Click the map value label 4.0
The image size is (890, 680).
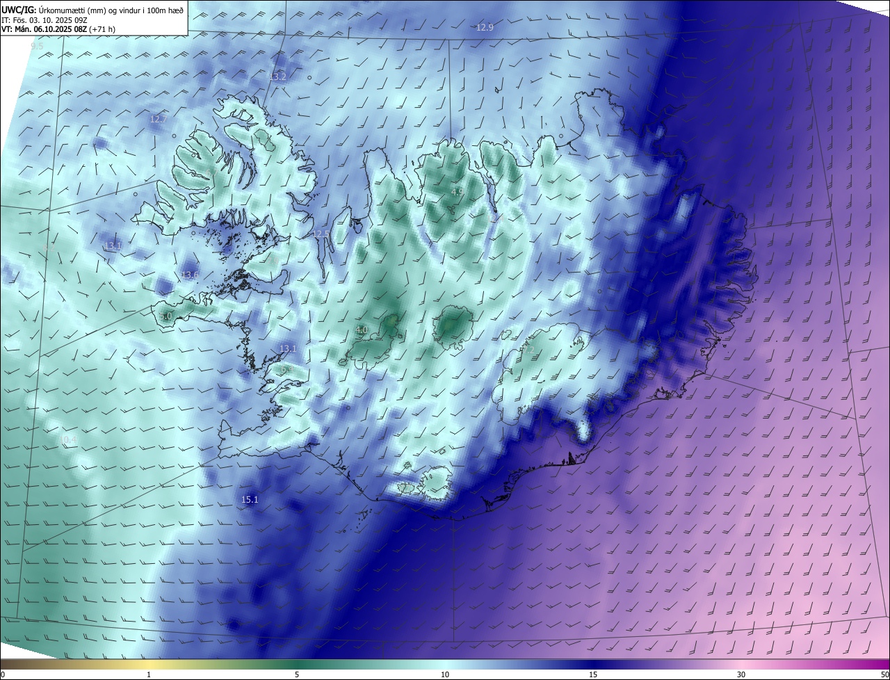(x=362, y=330)
